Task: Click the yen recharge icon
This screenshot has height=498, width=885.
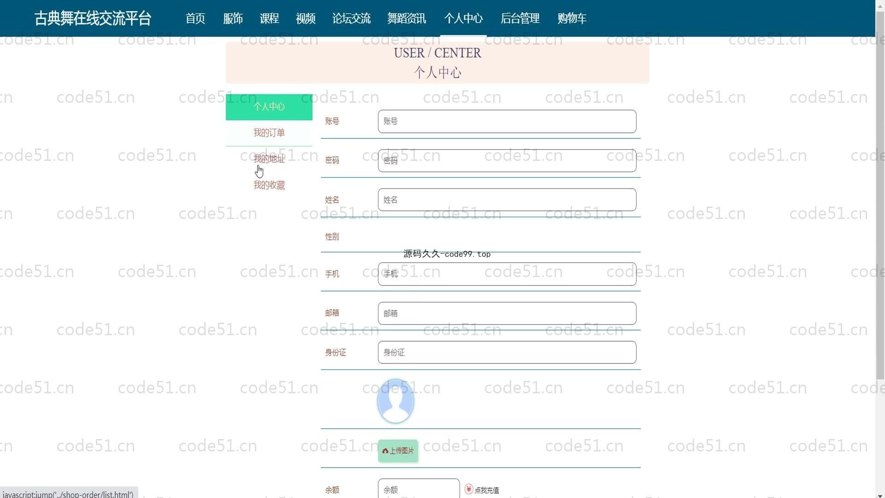Action: pos(469,489)
